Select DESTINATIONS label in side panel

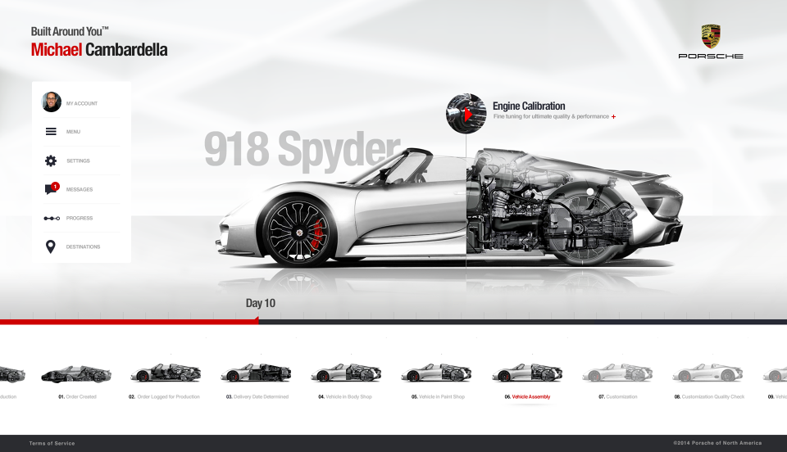coord(84,246)
